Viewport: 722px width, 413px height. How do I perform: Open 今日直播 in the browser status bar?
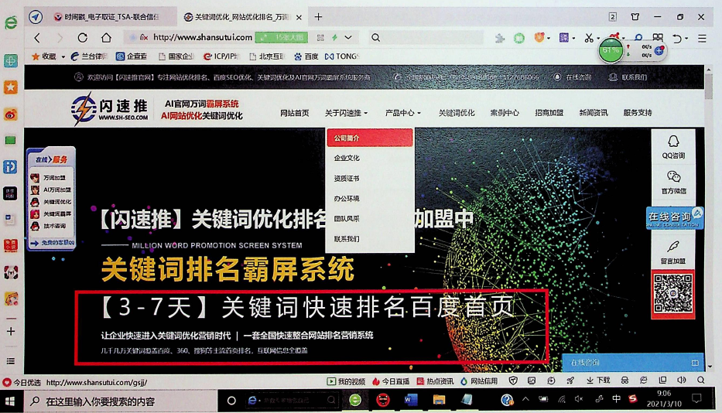point(391,381)
